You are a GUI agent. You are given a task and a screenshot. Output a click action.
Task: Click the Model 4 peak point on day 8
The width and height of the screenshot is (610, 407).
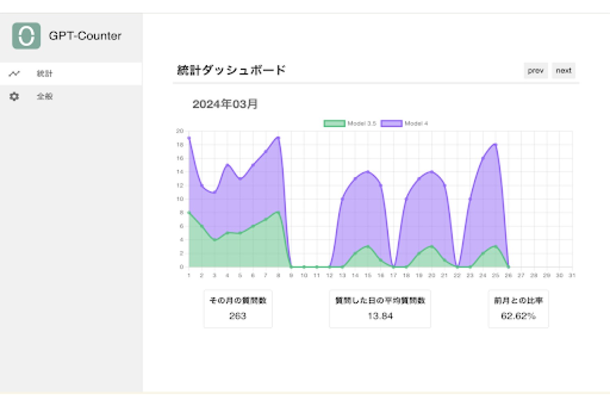tap(278, 138)
